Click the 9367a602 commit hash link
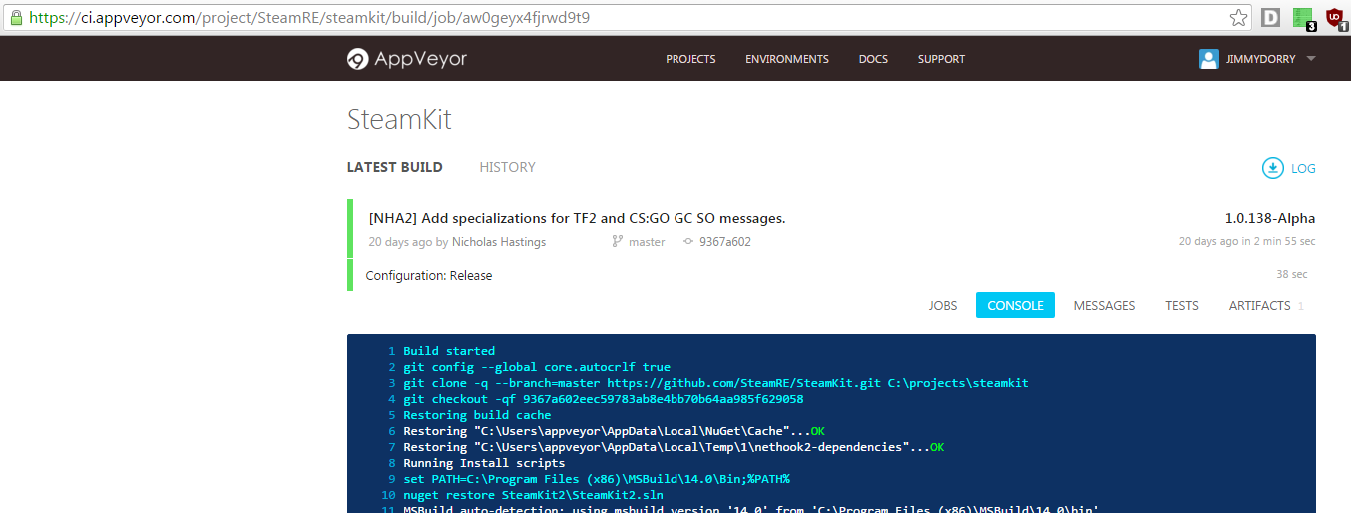Viewport: 1351px width, 513px height. click(x=725, y=242)
